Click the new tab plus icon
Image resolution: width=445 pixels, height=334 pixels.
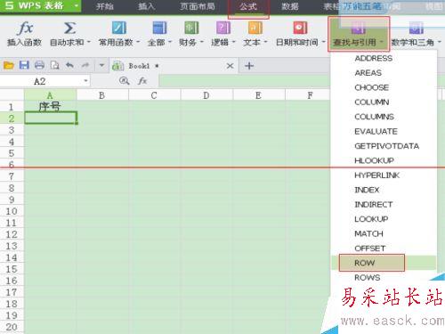249,66
